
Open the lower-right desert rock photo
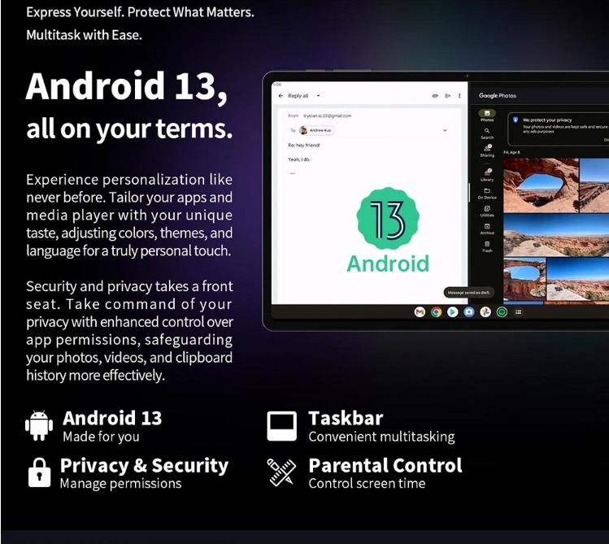(x=577, y=280)
